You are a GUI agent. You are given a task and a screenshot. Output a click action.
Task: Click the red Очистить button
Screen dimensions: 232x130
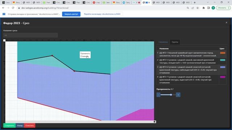(30, 126)
